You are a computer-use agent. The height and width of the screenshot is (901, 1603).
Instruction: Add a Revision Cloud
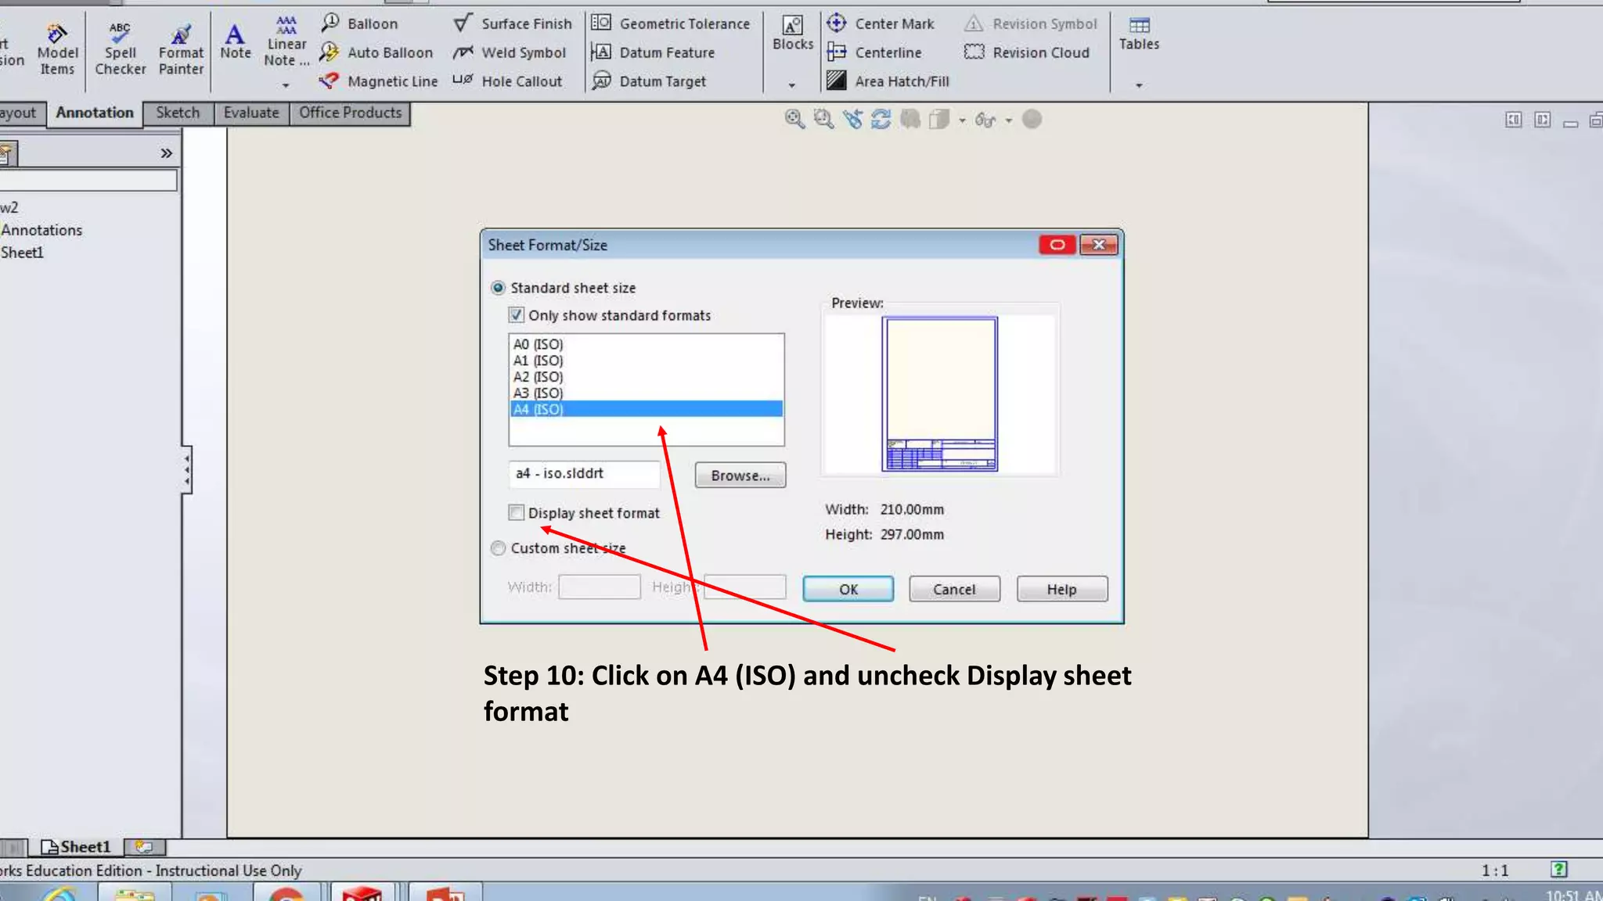point(1026,52)
